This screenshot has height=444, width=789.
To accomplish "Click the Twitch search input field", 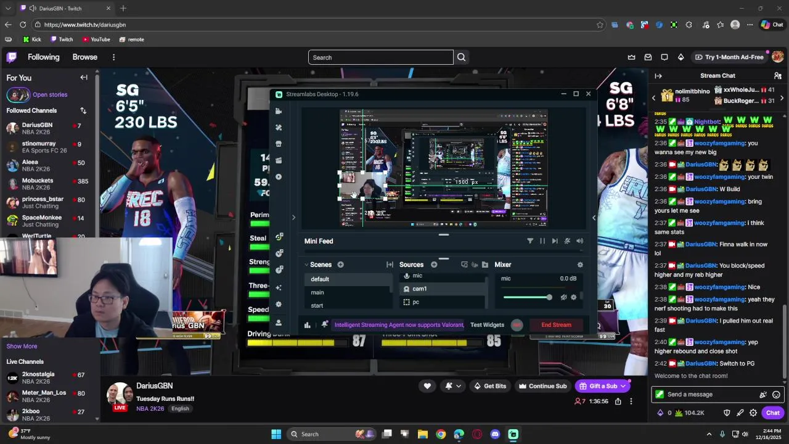I will click(380, 57).
